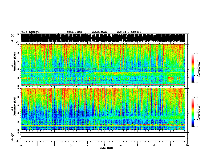This screenshot has width=211, height=163.
Task: Click the red burst near minute 9 in ch.1
Action: (x=170, y=78)
